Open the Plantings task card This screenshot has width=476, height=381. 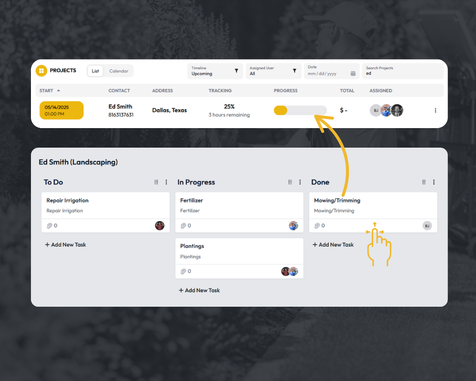pos(239,258)
